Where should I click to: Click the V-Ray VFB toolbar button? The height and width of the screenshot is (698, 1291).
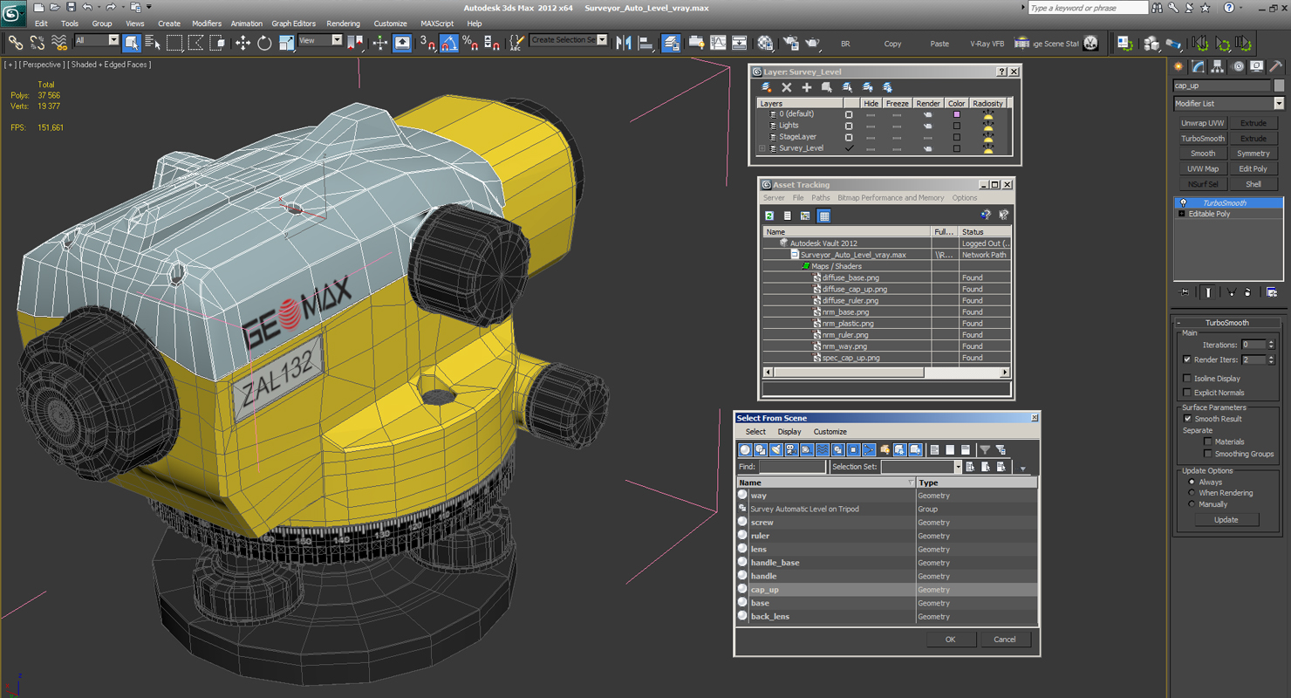coord(987,44)
